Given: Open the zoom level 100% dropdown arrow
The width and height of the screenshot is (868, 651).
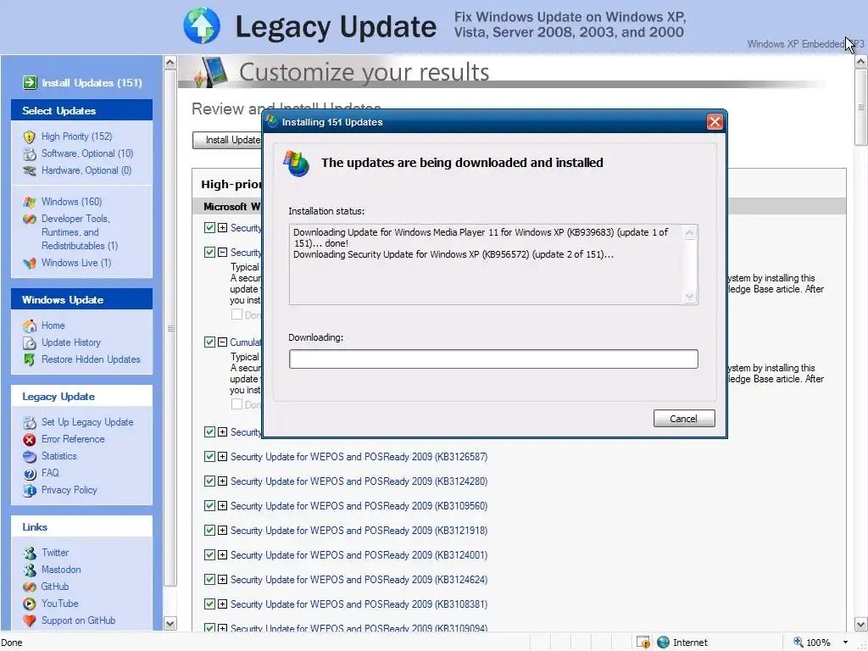Looking at the screenshot, I should [x=845, y=643].
